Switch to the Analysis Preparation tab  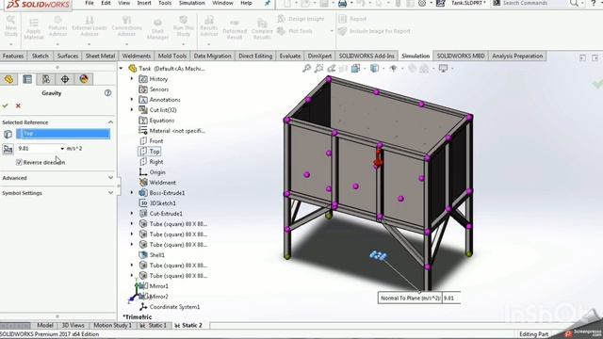coord(517,56)
